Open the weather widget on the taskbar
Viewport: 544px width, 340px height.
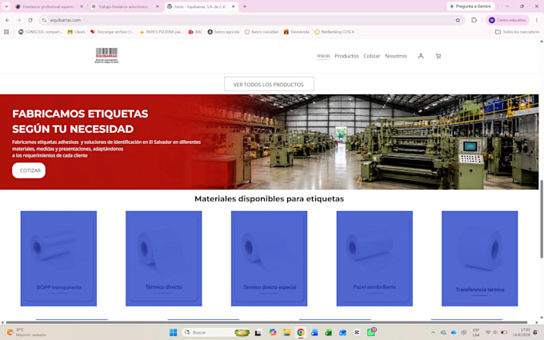[26, 332]
